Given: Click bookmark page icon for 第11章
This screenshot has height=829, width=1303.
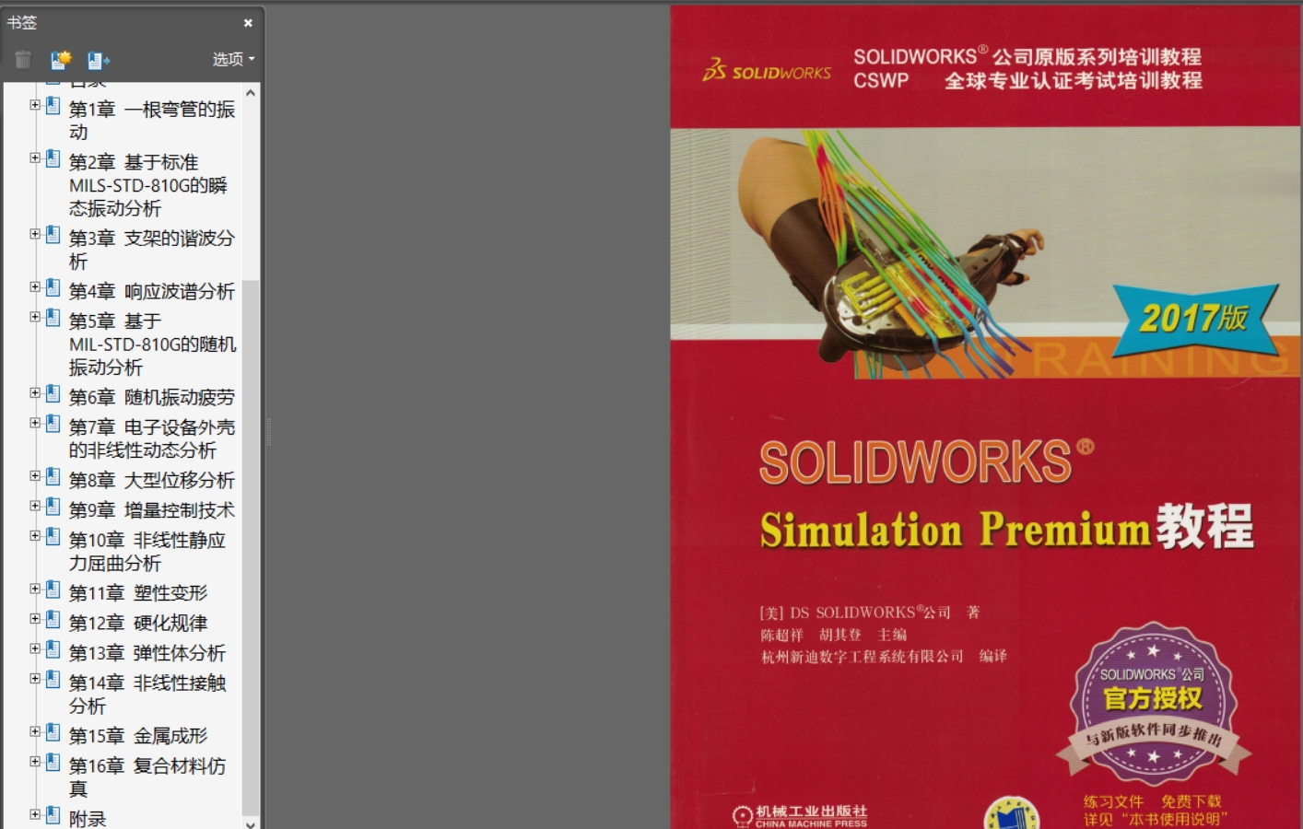Looking at the screenshot, I should 53,590.
